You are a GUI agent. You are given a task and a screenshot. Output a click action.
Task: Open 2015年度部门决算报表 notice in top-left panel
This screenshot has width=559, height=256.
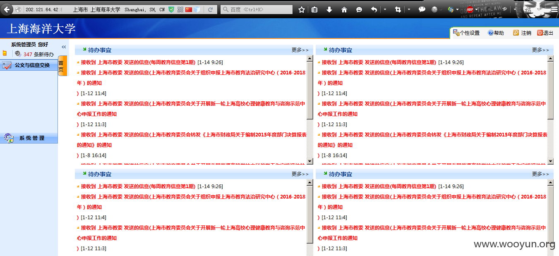191,140
